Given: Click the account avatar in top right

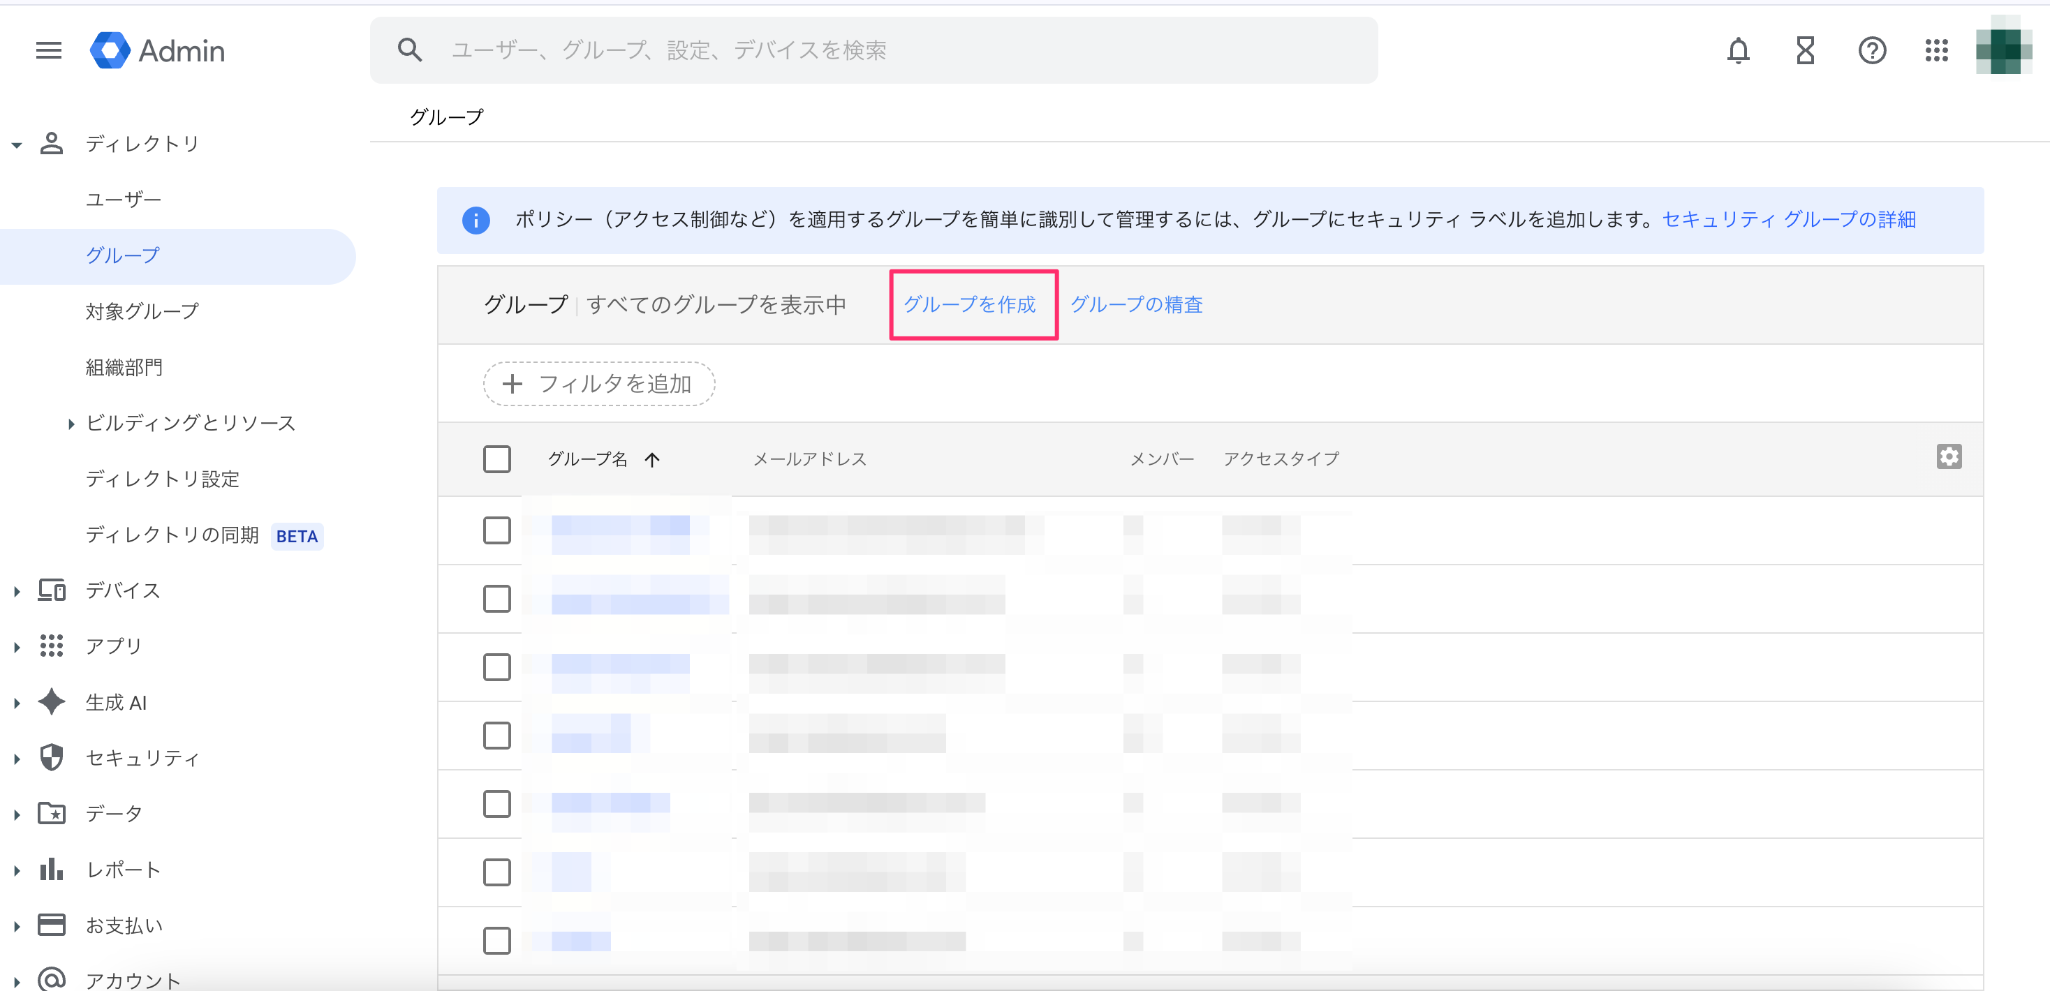Looking at the screenshot, I should click(2003, 51).
